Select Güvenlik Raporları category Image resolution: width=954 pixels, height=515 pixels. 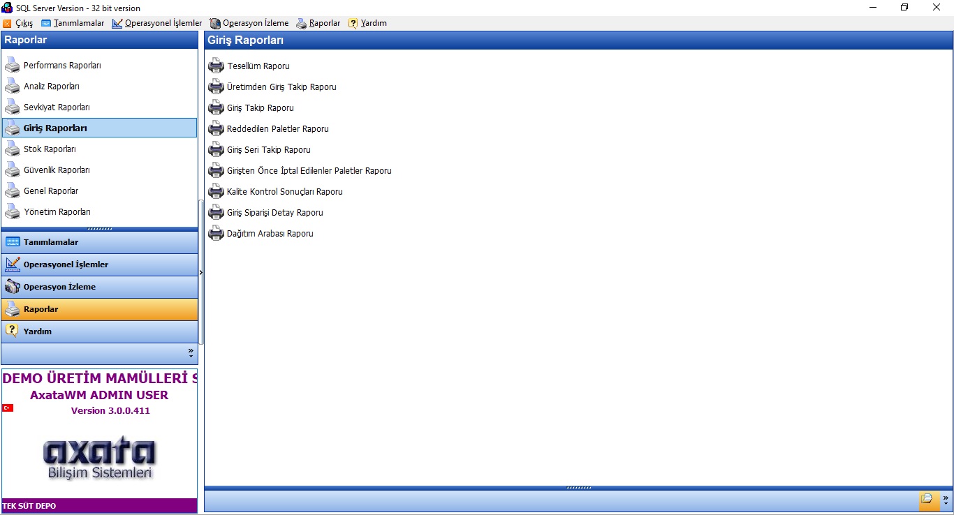(57, 170)
